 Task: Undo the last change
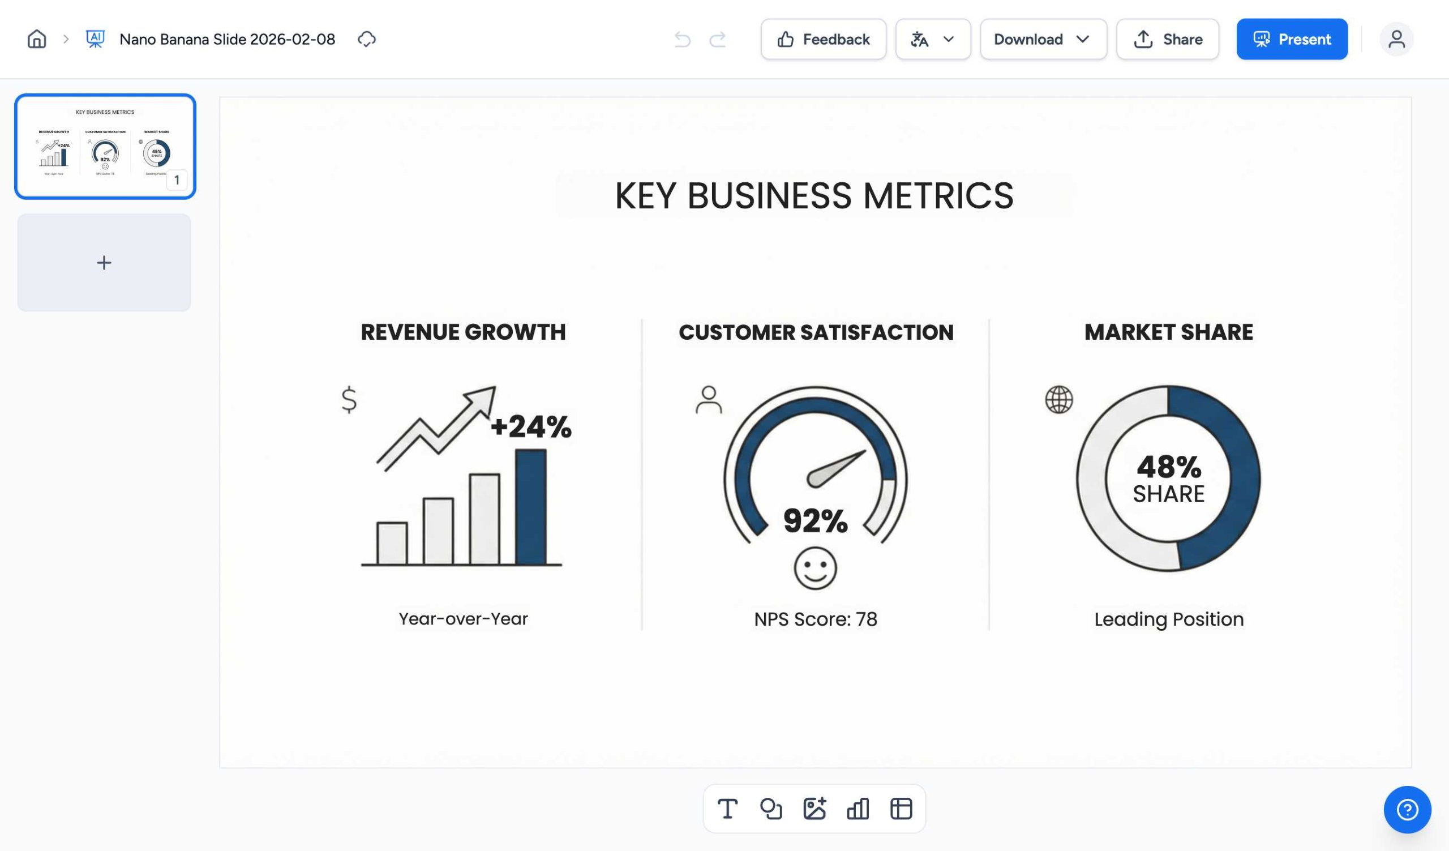point(682,39)
